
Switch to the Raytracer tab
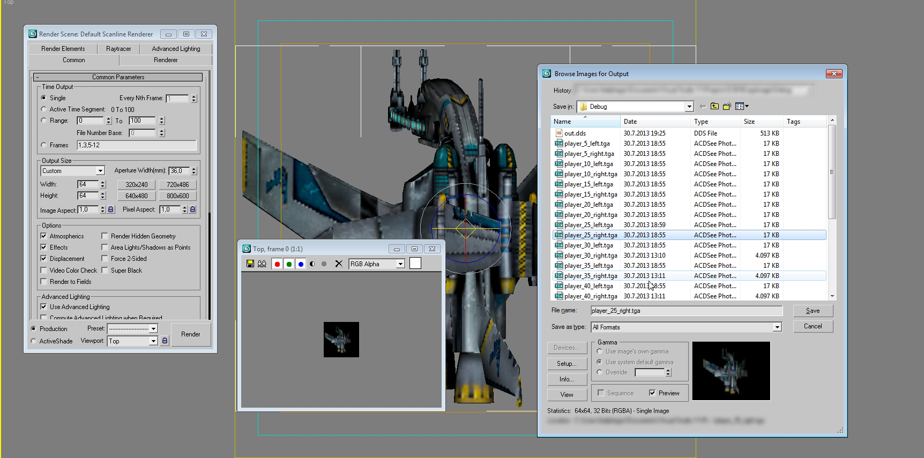pyautogui.click(x=118, y=49)
